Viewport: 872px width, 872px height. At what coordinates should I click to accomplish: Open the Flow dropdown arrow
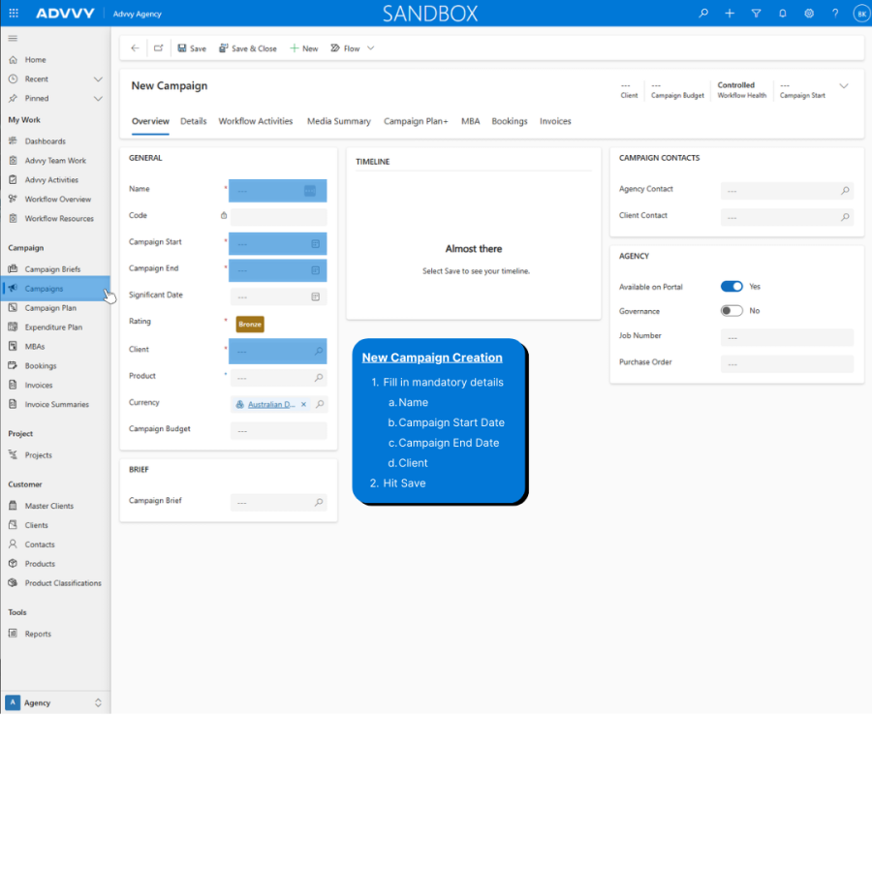click(370, 48)
